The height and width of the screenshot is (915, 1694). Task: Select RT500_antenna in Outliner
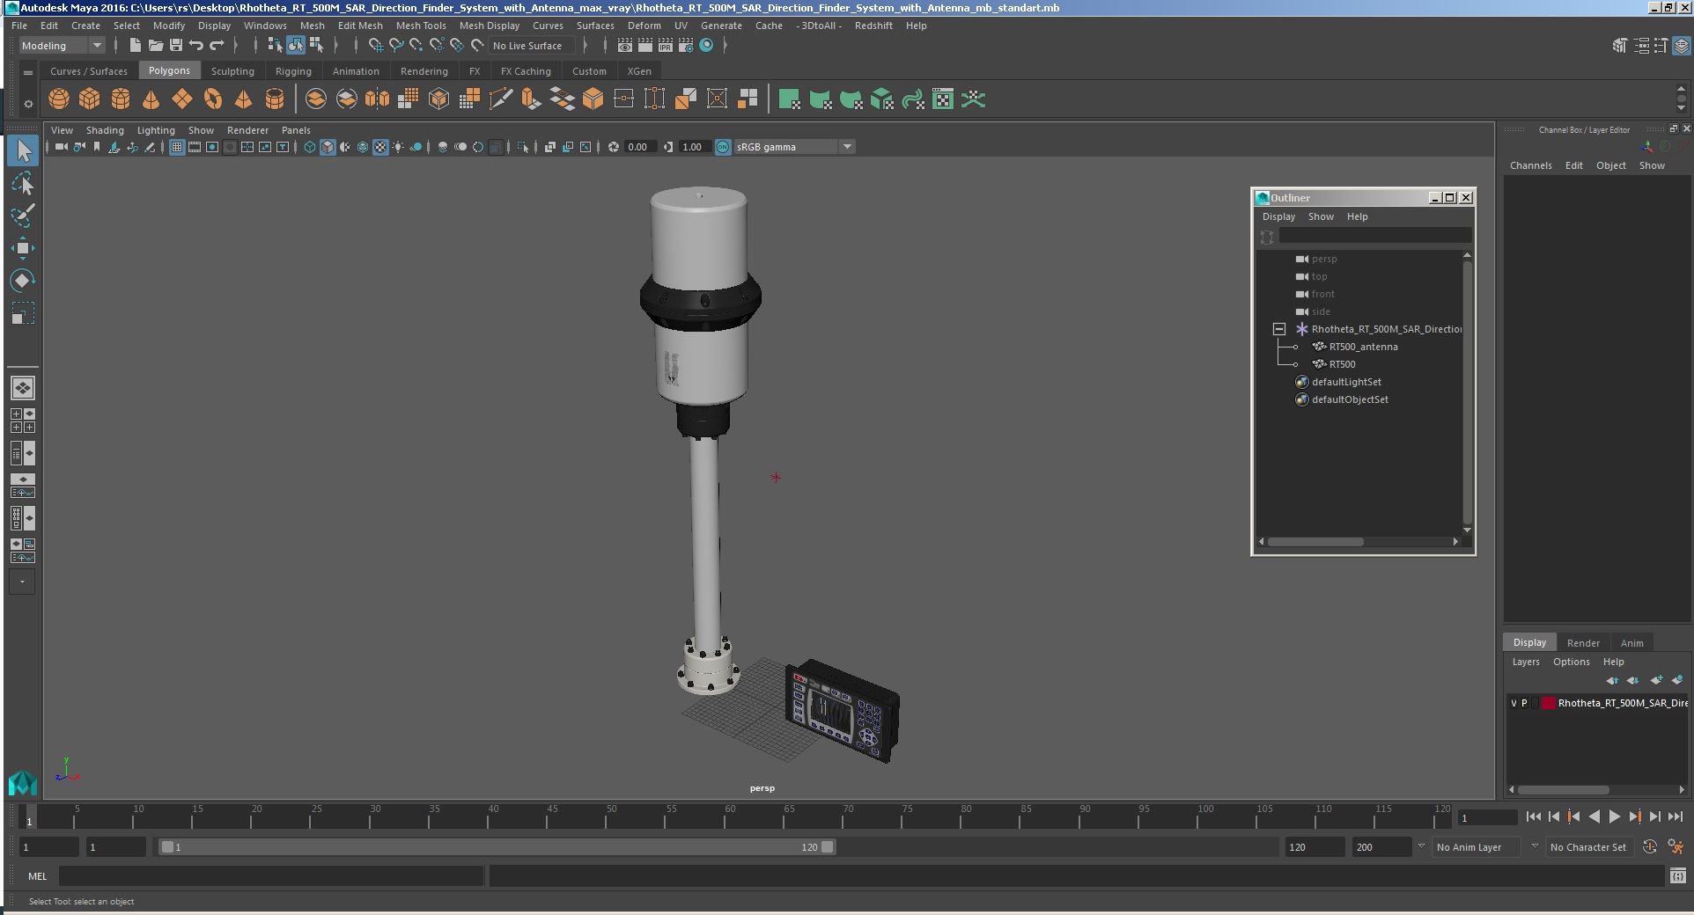1363,347
